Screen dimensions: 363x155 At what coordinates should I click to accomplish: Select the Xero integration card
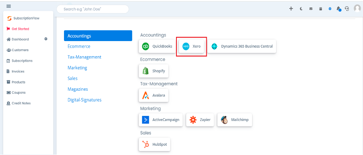192,46
